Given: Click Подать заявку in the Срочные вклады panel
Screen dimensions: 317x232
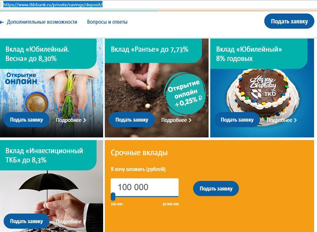Looking at the screenshot, I should tap(216, 188).
